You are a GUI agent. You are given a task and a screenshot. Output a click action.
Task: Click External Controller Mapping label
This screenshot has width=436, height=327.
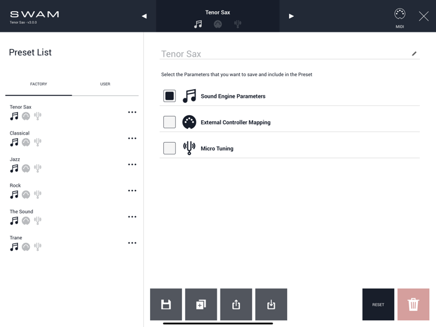(x=235, y=122)
